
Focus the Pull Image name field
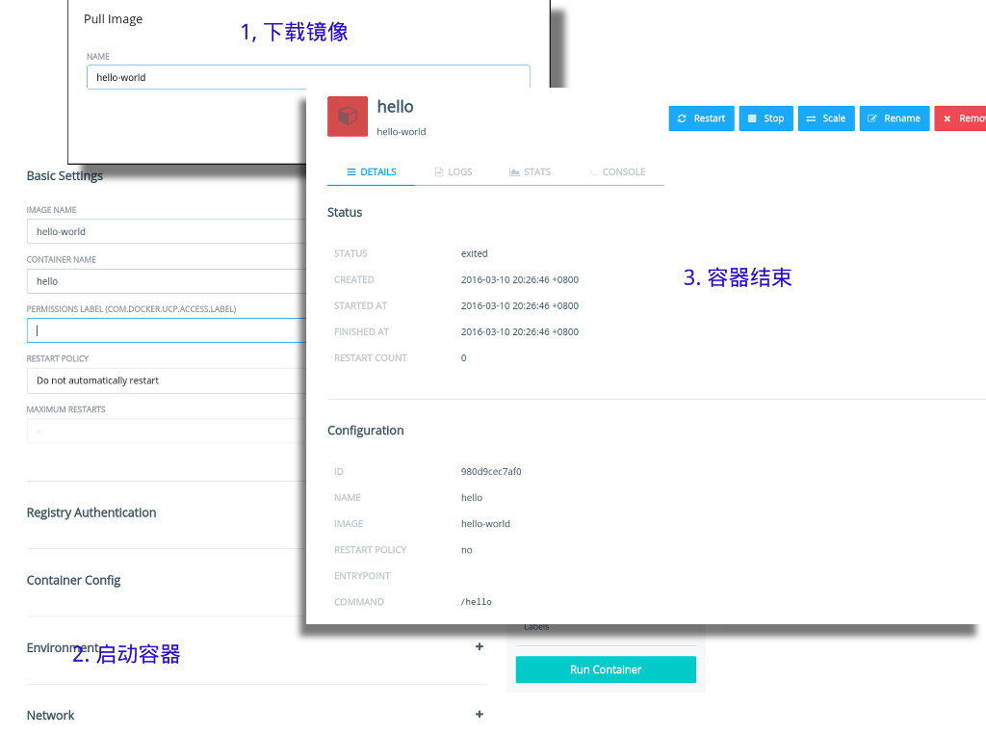click(x=308, y=77)
